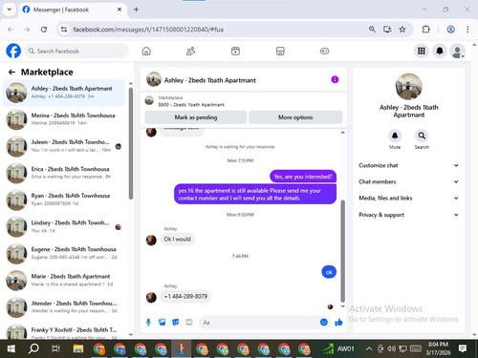Open Ashley 2beds 1bath Apartmant conversation

[x=64, y=93]
